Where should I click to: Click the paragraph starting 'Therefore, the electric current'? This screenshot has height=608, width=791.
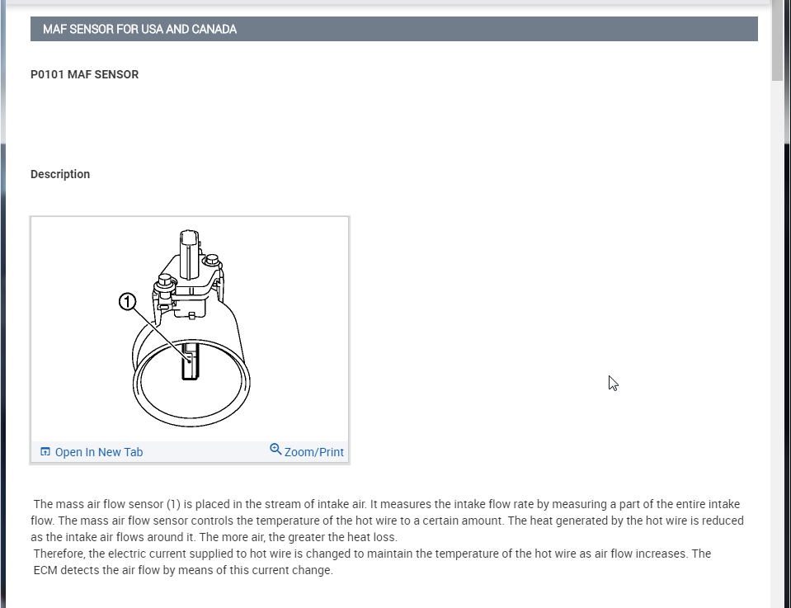tap(372, 562)
